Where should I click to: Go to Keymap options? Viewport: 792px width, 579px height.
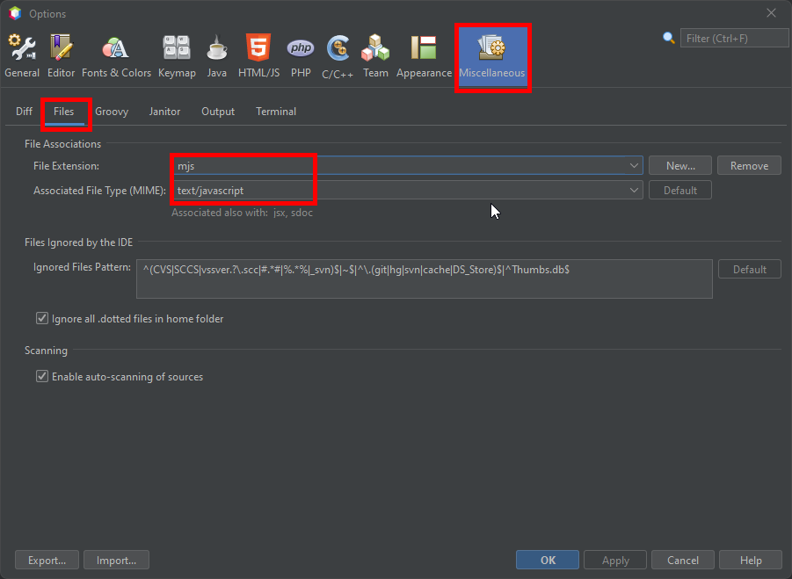pos(177,56)
